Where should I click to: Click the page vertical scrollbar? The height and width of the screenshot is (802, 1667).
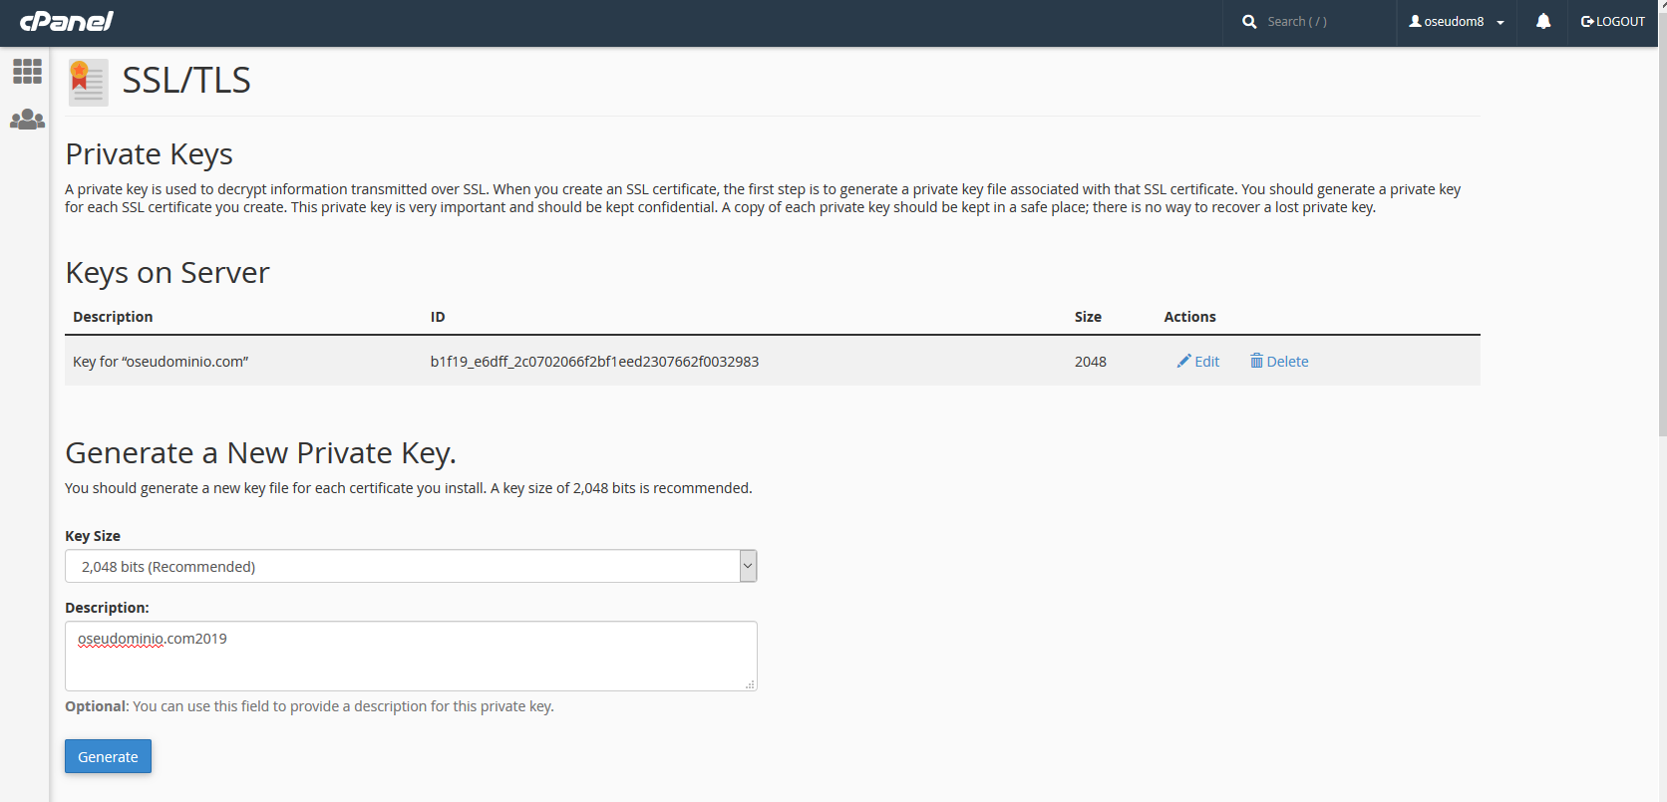pos(1662,219)
